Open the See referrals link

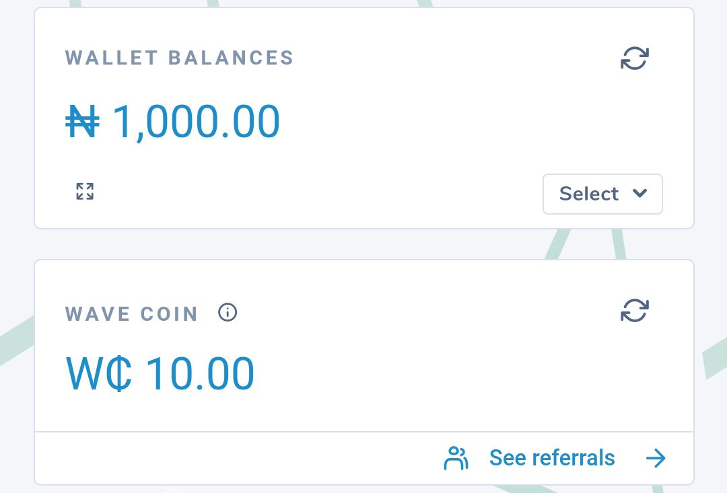pos(552,458)
